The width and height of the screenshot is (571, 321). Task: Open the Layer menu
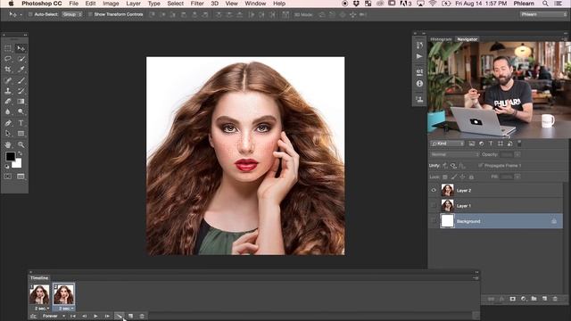pos(133,4)
